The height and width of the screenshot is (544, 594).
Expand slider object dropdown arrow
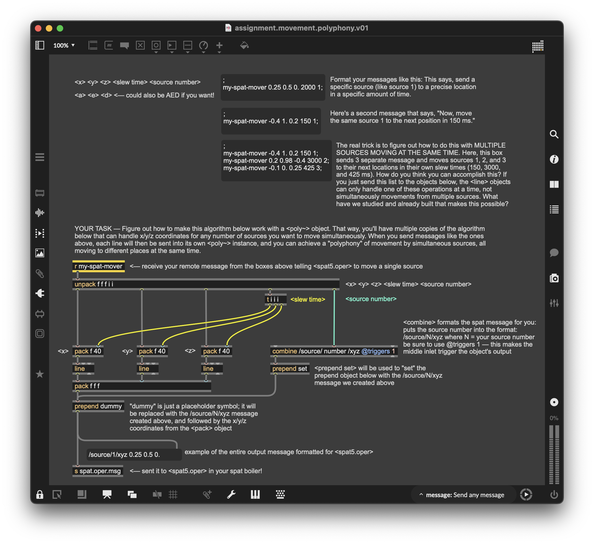click(188, 52)
